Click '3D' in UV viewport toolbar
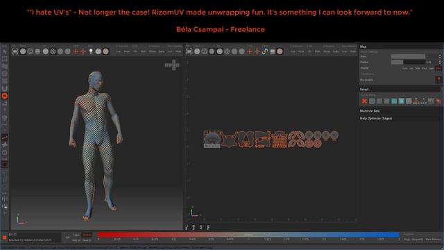Viewport: 444px width, 250px height. 309,51
